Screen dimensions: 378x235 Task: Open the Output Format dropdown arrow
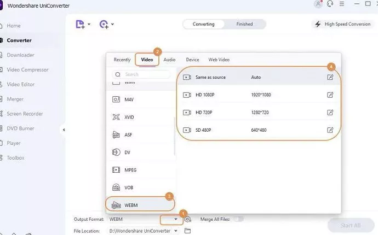click(x=176, y=219)
